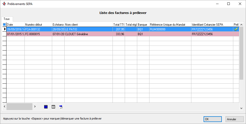
Task: Click the invert selection arrows icon
Action: point(61,107)
